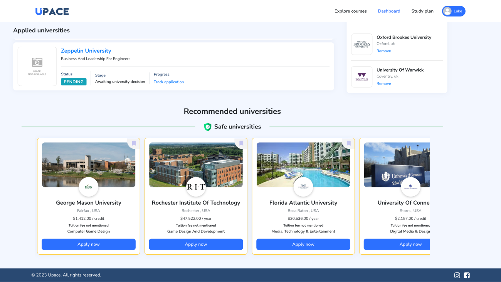Go to Explore courses
The image size is (501, 282).
pos(350,11)
